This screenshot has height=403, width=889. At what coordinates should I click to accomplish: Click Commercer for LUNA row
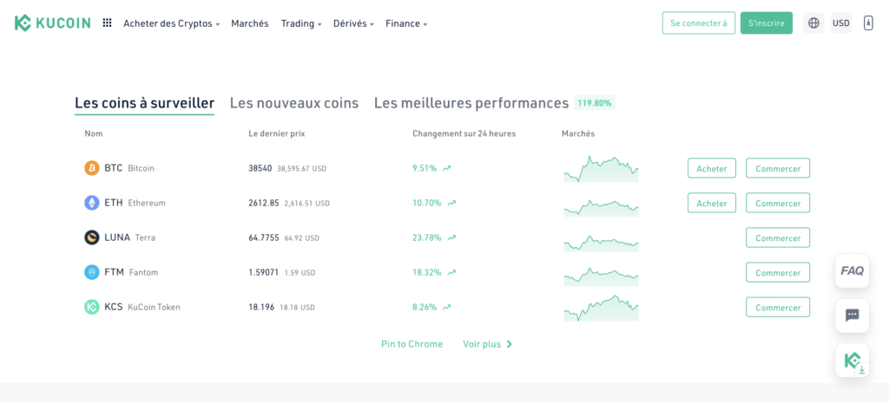point(778,237)
